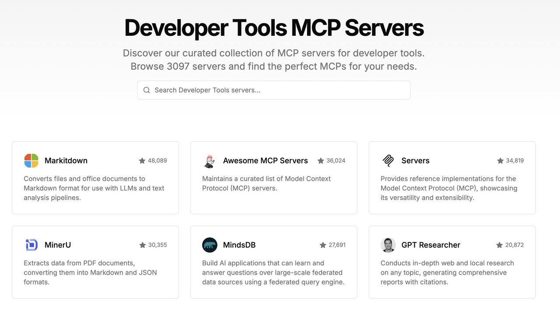
Task: Click the star icon beside 34,819
Action: pos(500,161)
